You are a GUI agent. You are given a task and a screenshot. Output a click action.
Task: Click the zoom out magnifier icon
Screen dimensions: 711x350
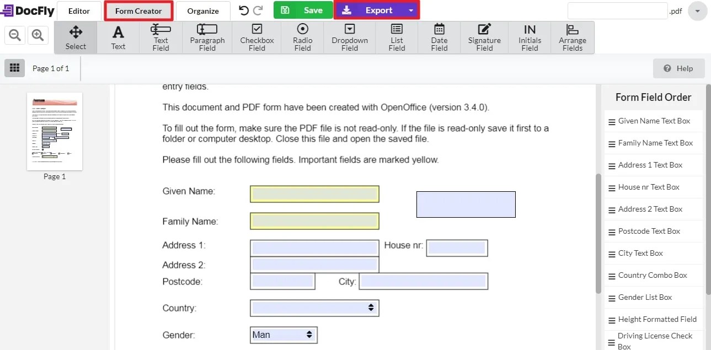[x=14, y=34]
